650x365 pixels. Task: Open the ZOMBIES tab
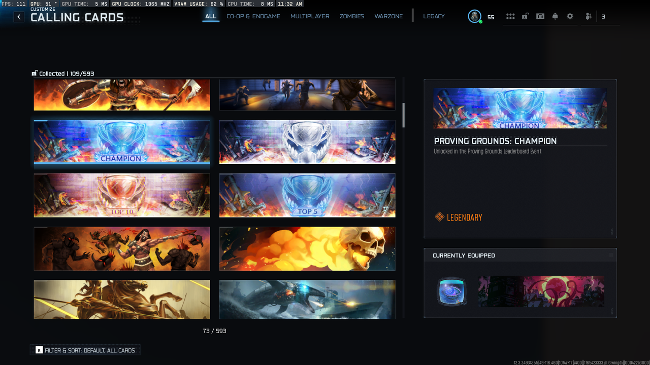click(352, 16)
